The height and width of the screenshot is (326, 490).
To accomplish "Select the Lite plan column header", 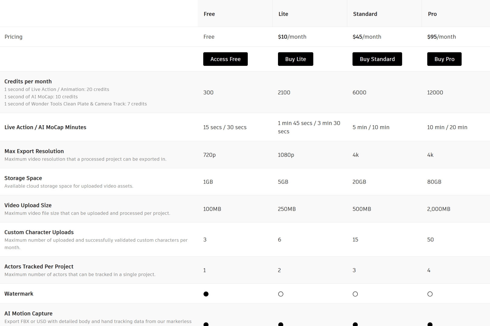I will 283,14.
